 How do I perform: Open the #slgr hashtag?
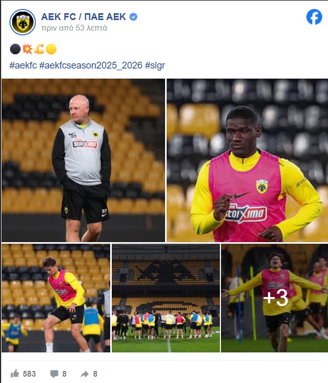coord(155,65)
